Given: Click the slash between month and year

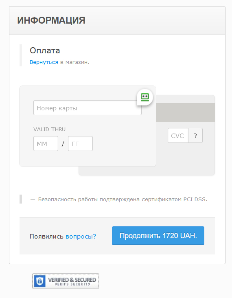Looking at the screenshot, I should [x=63, y=144].
